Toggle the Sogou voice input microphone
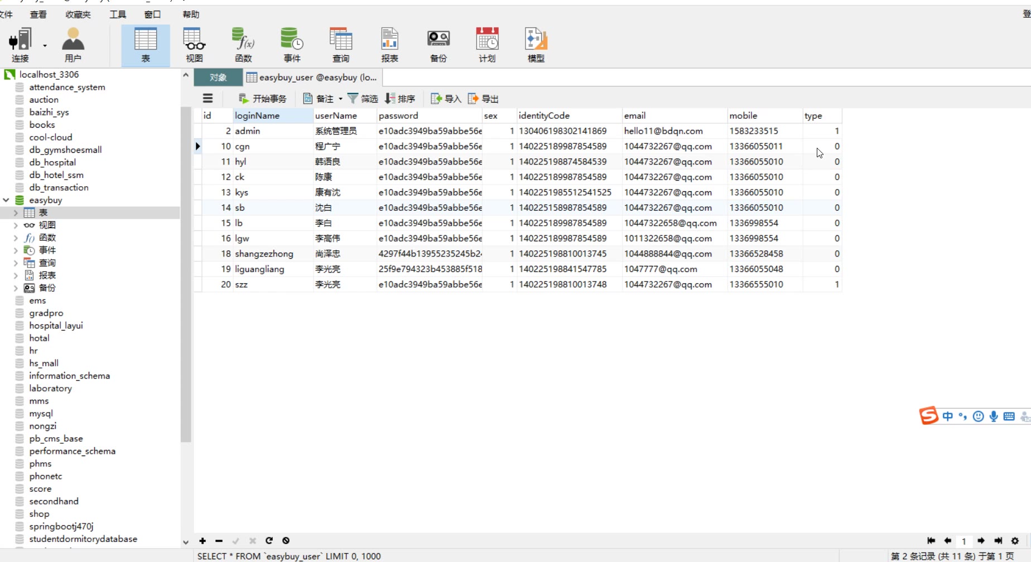Viewport: 1031px width, 562px height. [994, 416]
